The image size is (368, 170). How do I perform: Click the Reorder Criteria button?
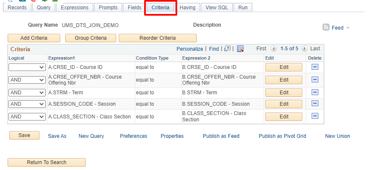point(158,38)
